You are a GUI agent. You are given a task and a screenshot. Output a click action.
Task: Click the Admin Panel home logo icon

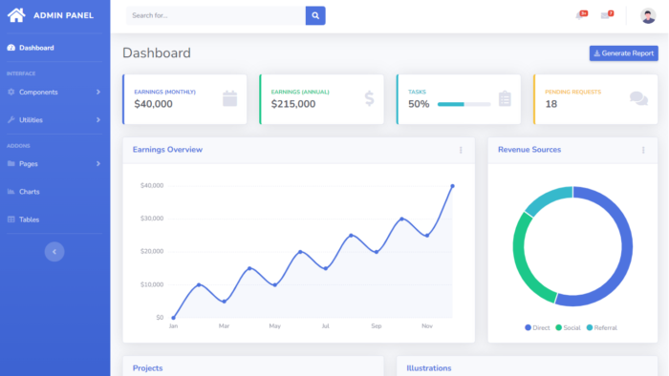click(16, 15)
